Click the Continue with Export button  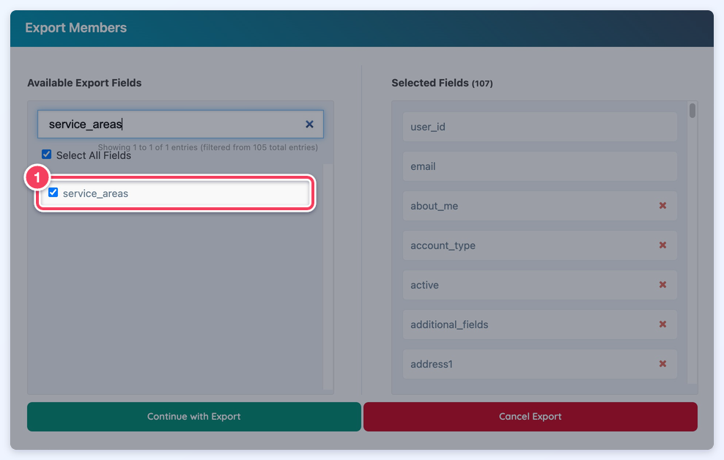(x=194, y=417)
